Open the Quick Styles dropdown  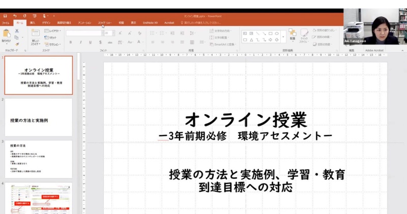point(304,35)
